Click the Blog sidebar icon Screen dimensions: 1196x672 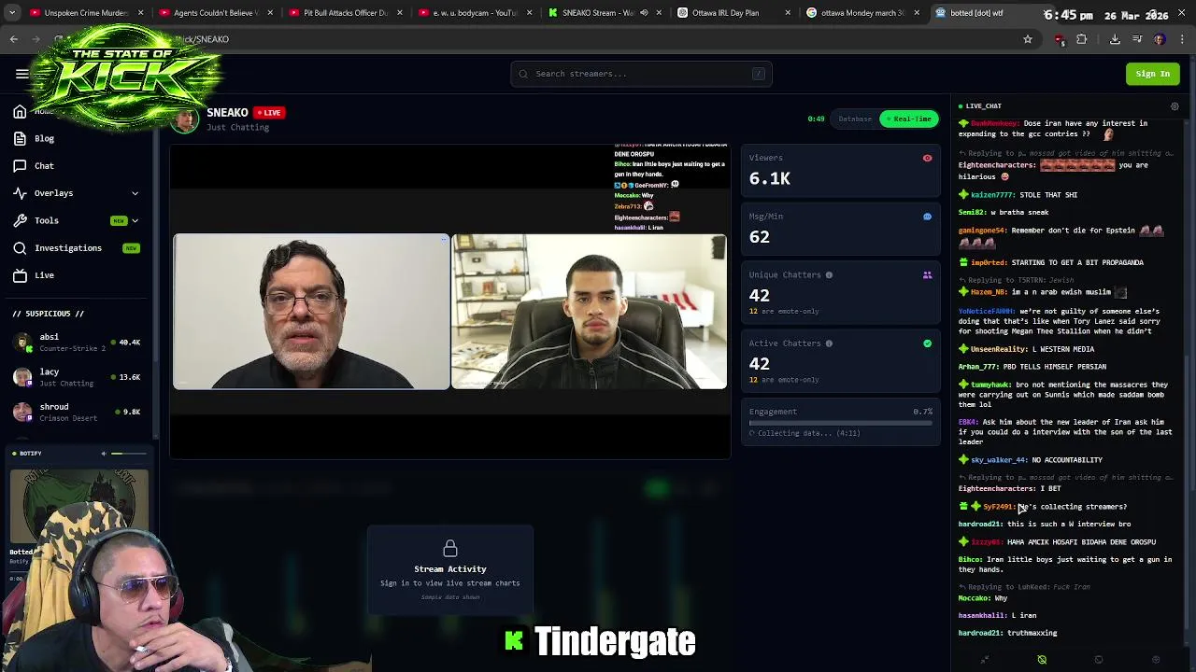[20, 138]
